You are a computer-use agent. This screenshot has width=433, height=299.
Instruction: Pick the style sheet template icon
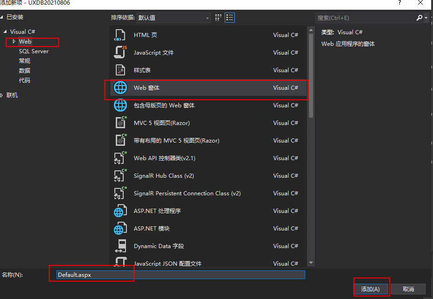[x=120, y=70]
